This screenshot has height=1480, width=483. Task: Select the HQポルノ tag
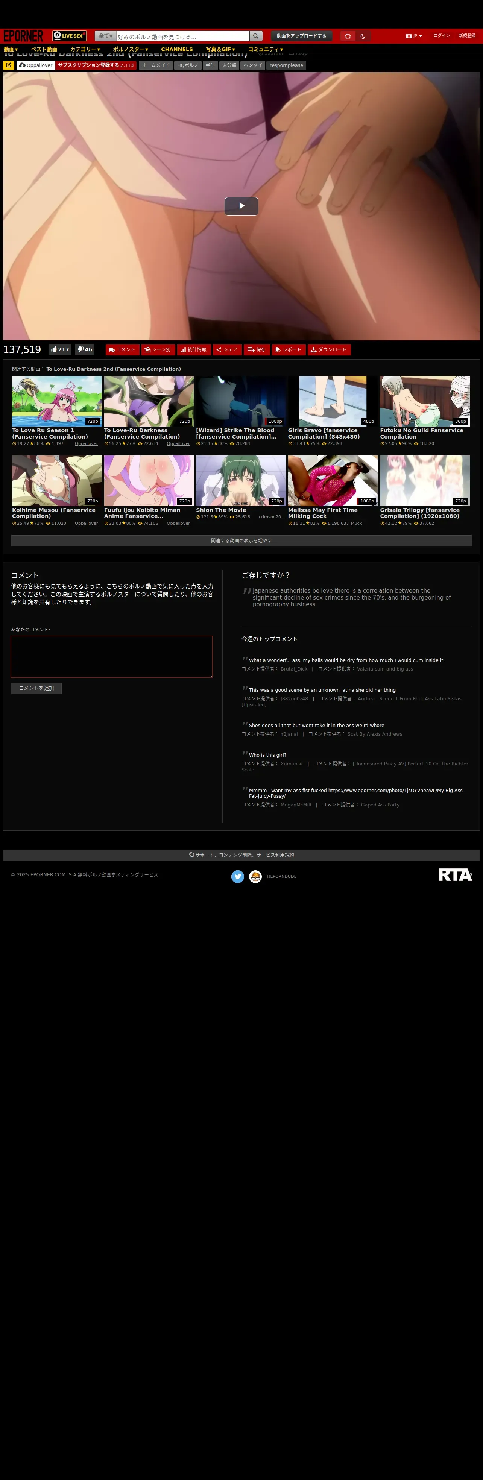(188, 65)
